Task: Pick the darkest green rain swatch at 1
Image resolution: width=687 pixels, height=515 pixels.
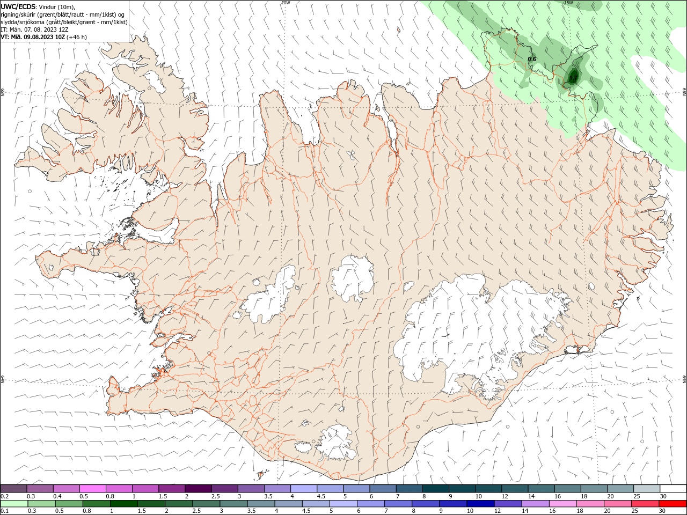Action: (123, 504)
